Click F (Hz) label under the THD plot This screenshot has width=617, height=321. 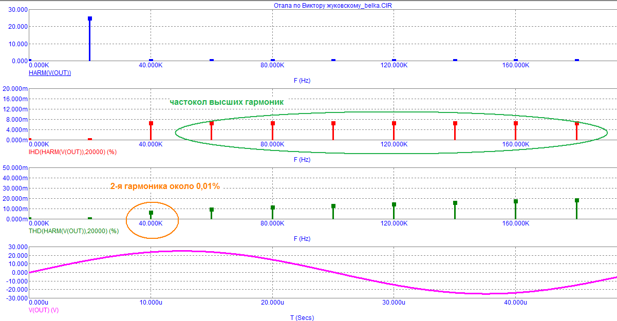coord(302,239)
